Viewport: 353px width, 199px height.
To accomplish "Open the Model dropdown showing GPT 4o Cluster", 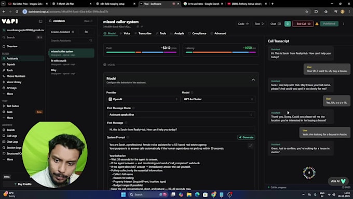I will click(x=219, y=99).
